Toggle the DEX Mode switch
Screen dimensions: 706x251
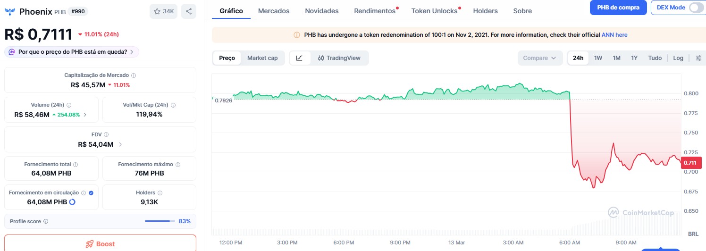696,8
